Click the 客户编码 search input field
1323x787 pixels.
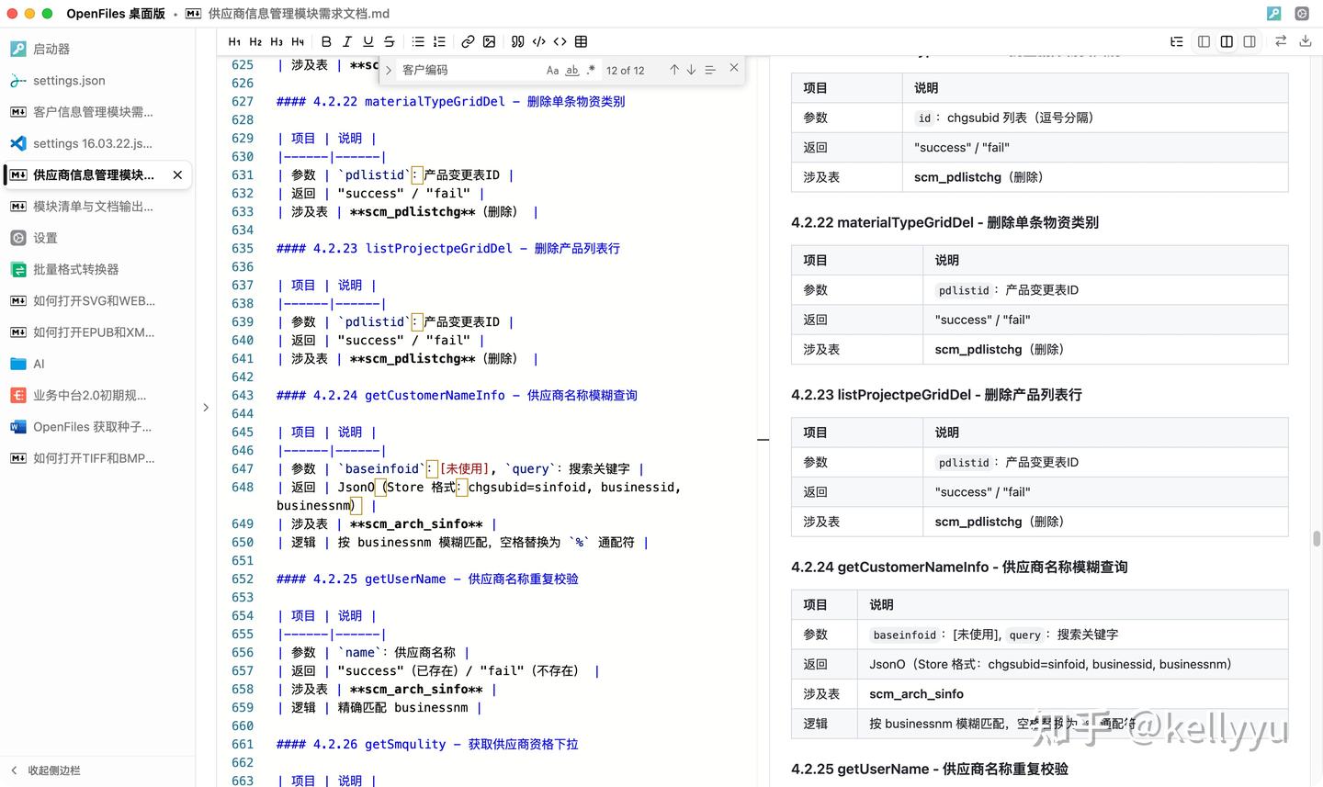coord(469,70)
